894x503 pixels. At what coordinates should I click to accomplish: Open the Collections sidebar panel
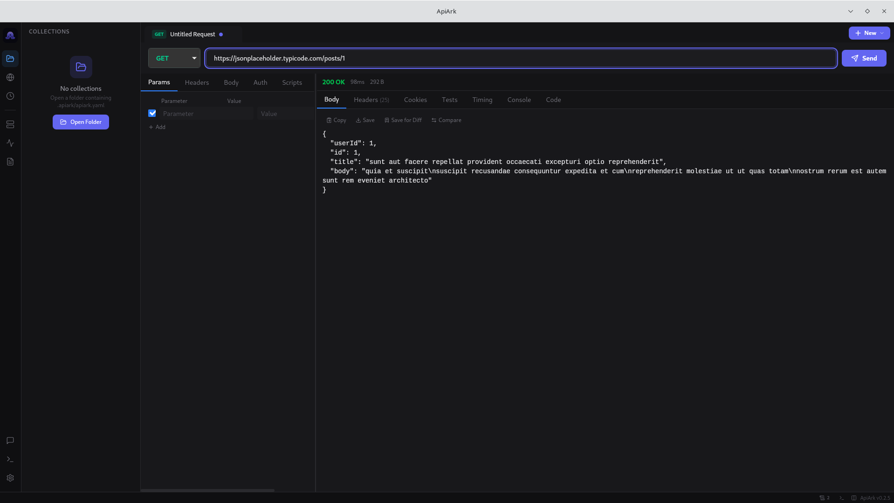(x=10, y=58)
